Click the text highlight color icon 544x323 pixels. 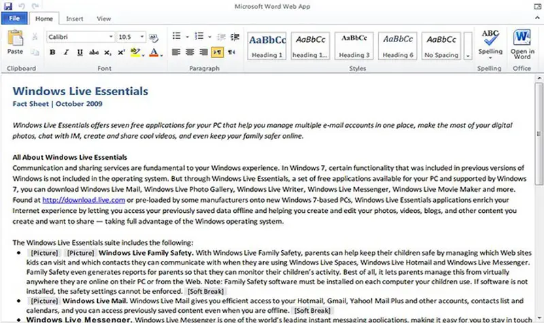(135, 52)
